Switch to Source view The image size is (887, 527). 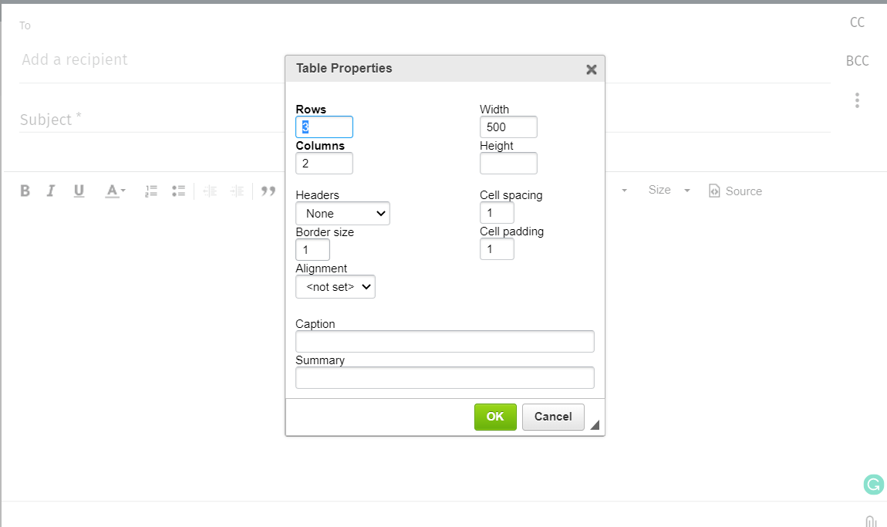(735, 191)
